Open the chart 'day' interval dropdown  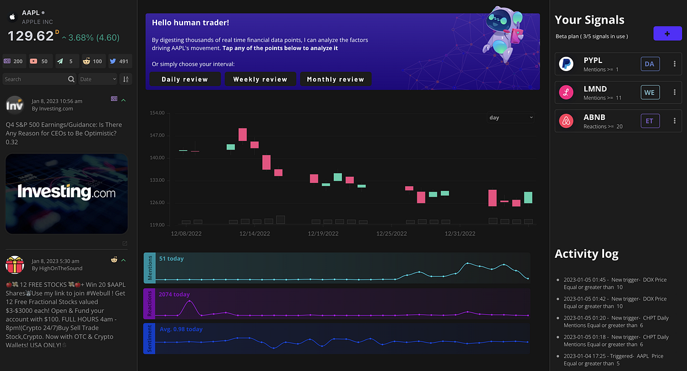[x=511, y=117]
